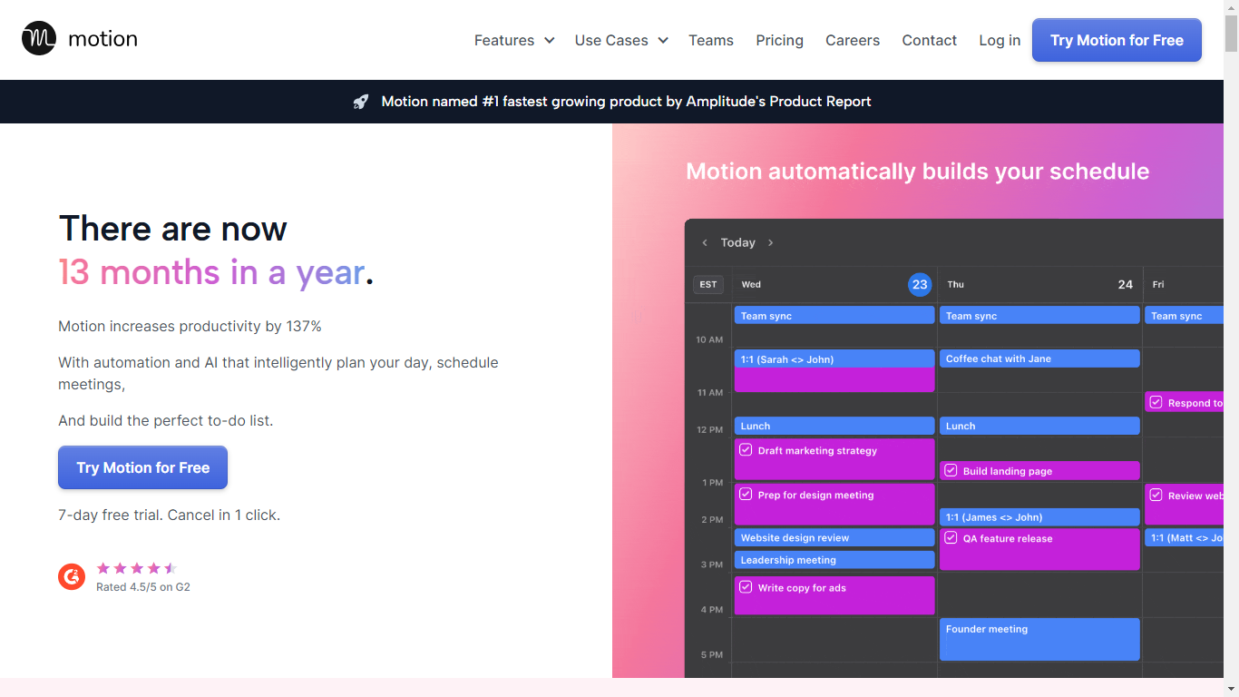Navigate to the Teams menu item
Viewport: 1239px width, 697px height.
tap(710, 41)
